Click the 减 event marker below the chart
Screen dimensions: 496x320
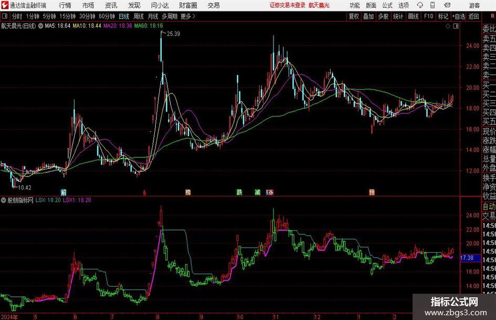(x=258, y=192)
